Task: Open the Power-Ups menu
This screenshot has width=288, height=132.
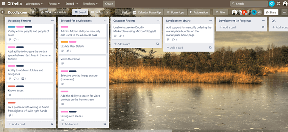Action: pos(175,12)
